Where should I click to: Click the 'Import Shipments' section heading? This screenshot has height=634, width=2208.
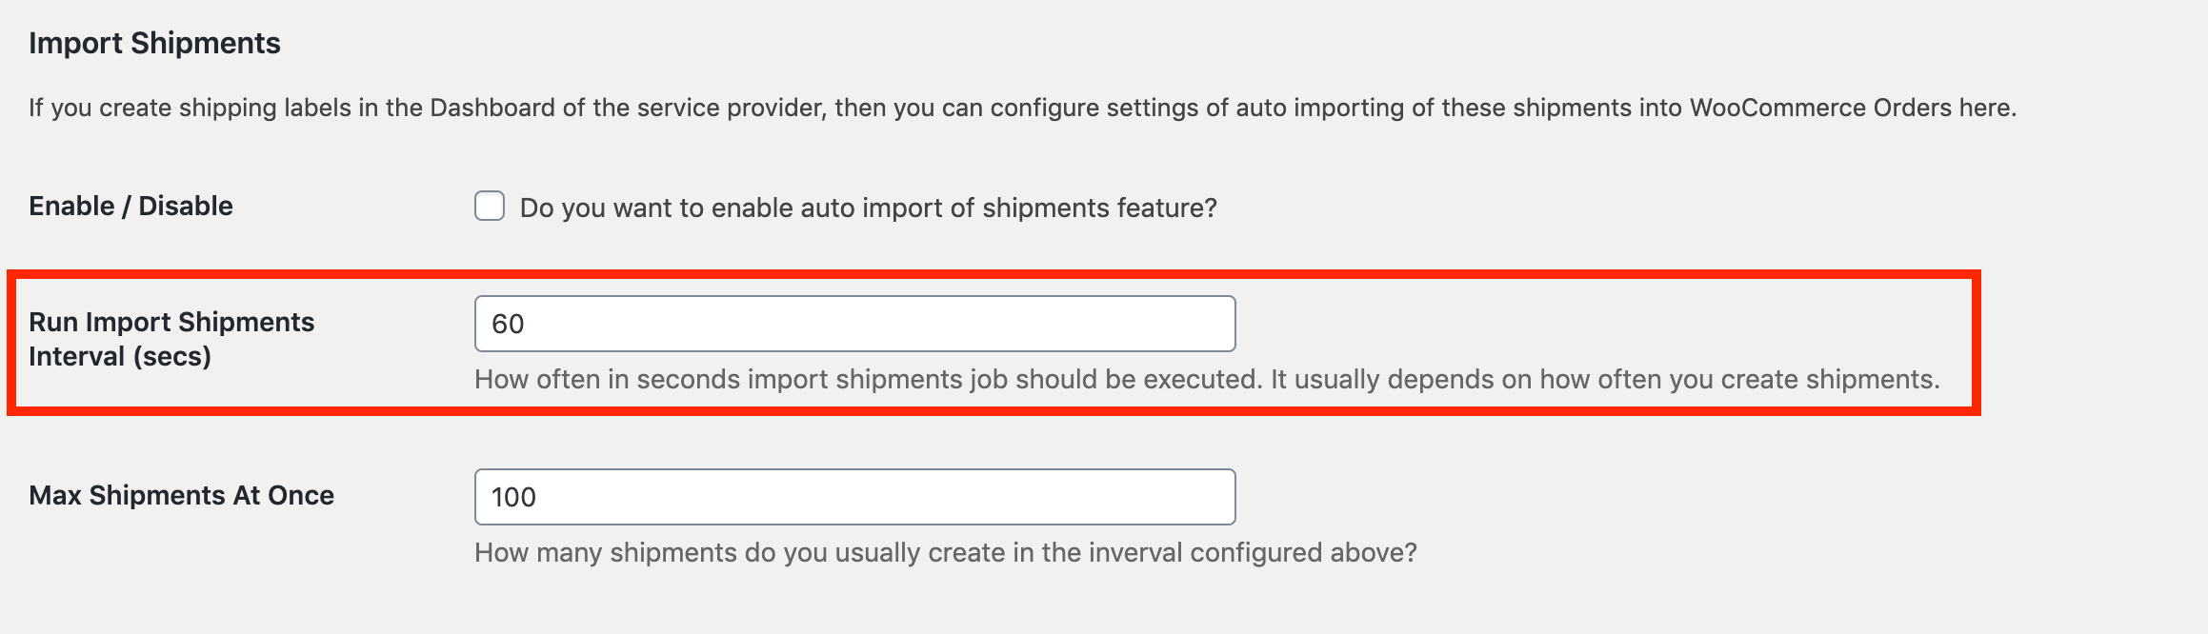click(154, 43)
